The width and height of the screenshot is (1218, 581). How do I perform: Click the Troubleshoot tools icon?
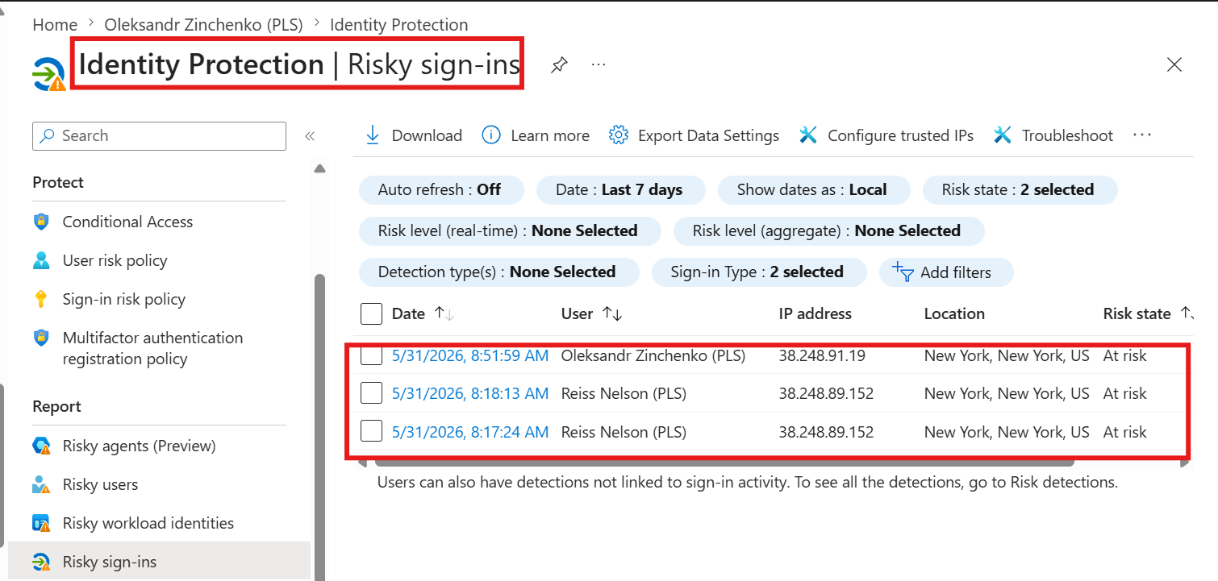click(1003, 135)
